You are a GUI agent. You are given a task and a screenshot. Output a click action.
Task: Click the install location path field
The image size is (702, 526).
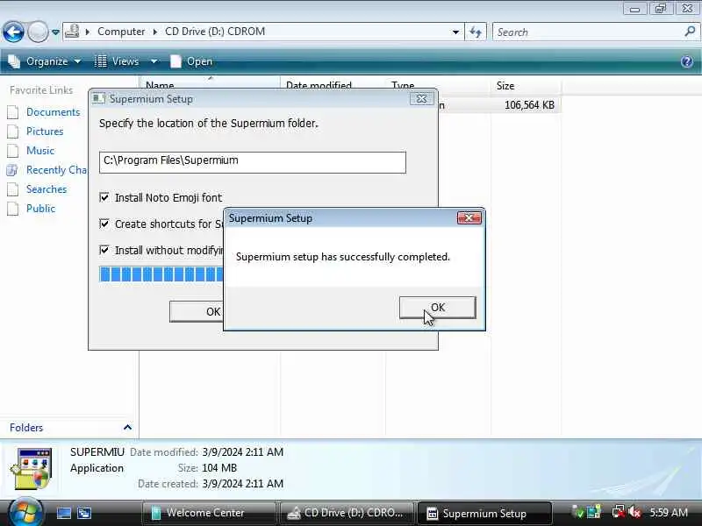tap(253, 162)
